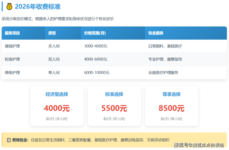
Task: Click the 全面医疗护理服务 cell
Action: click(163, 73)
